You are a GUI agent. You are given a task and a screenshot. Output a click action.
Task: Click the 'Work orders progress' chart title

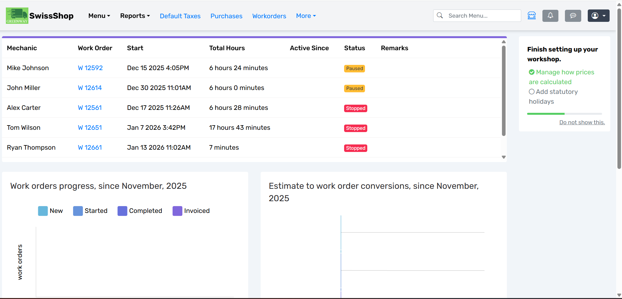click(99, 186)
